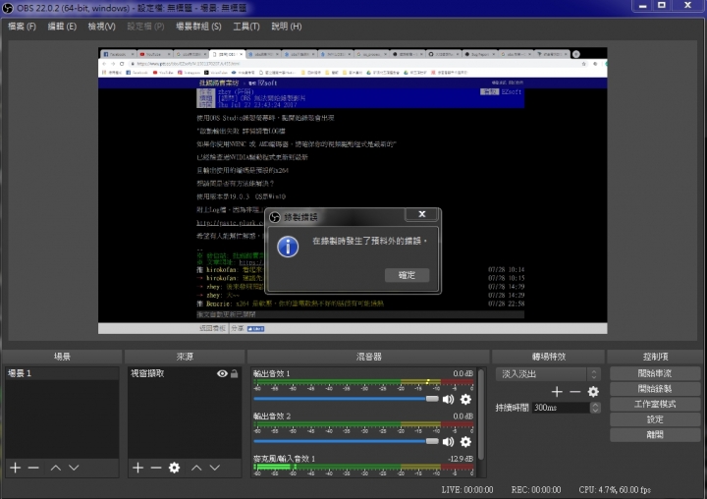This screenshot has width=707, height=499.
Task: Click the mixer panel vertical scrollbar
Action: pyautogui.click(x=481, y=416)
